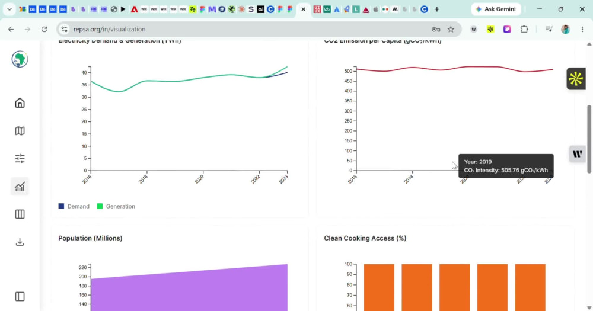Open a new browser tab

[x=437, y=9]
